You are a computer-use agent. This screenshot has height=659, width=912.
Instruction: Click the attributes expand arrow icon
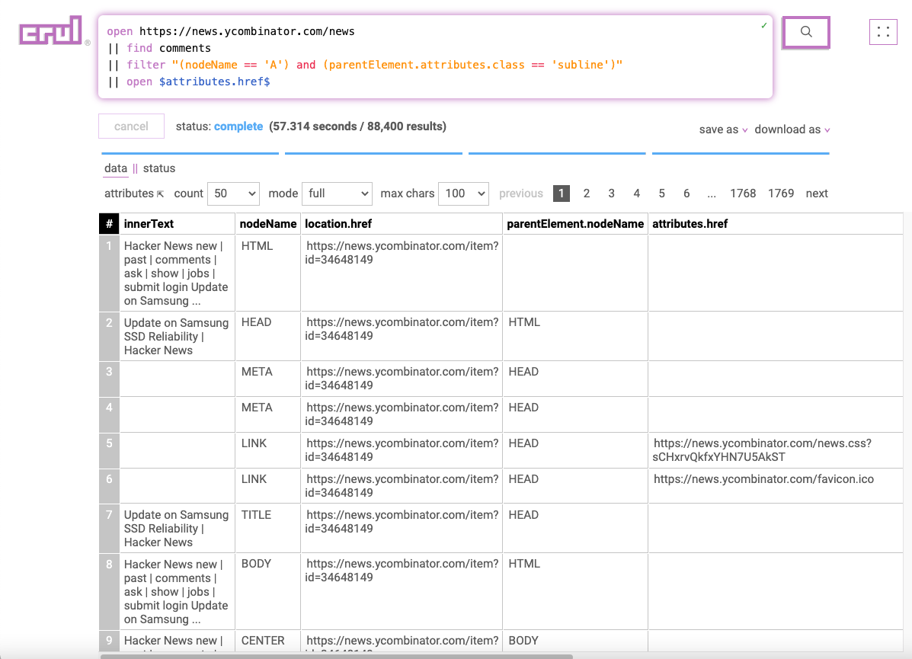161,194
